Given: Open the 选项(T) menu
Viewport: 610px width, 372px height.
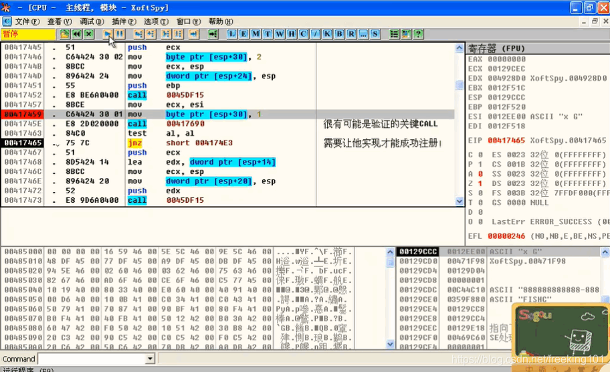Looking at the screenshot, I should tap(157, 21).
